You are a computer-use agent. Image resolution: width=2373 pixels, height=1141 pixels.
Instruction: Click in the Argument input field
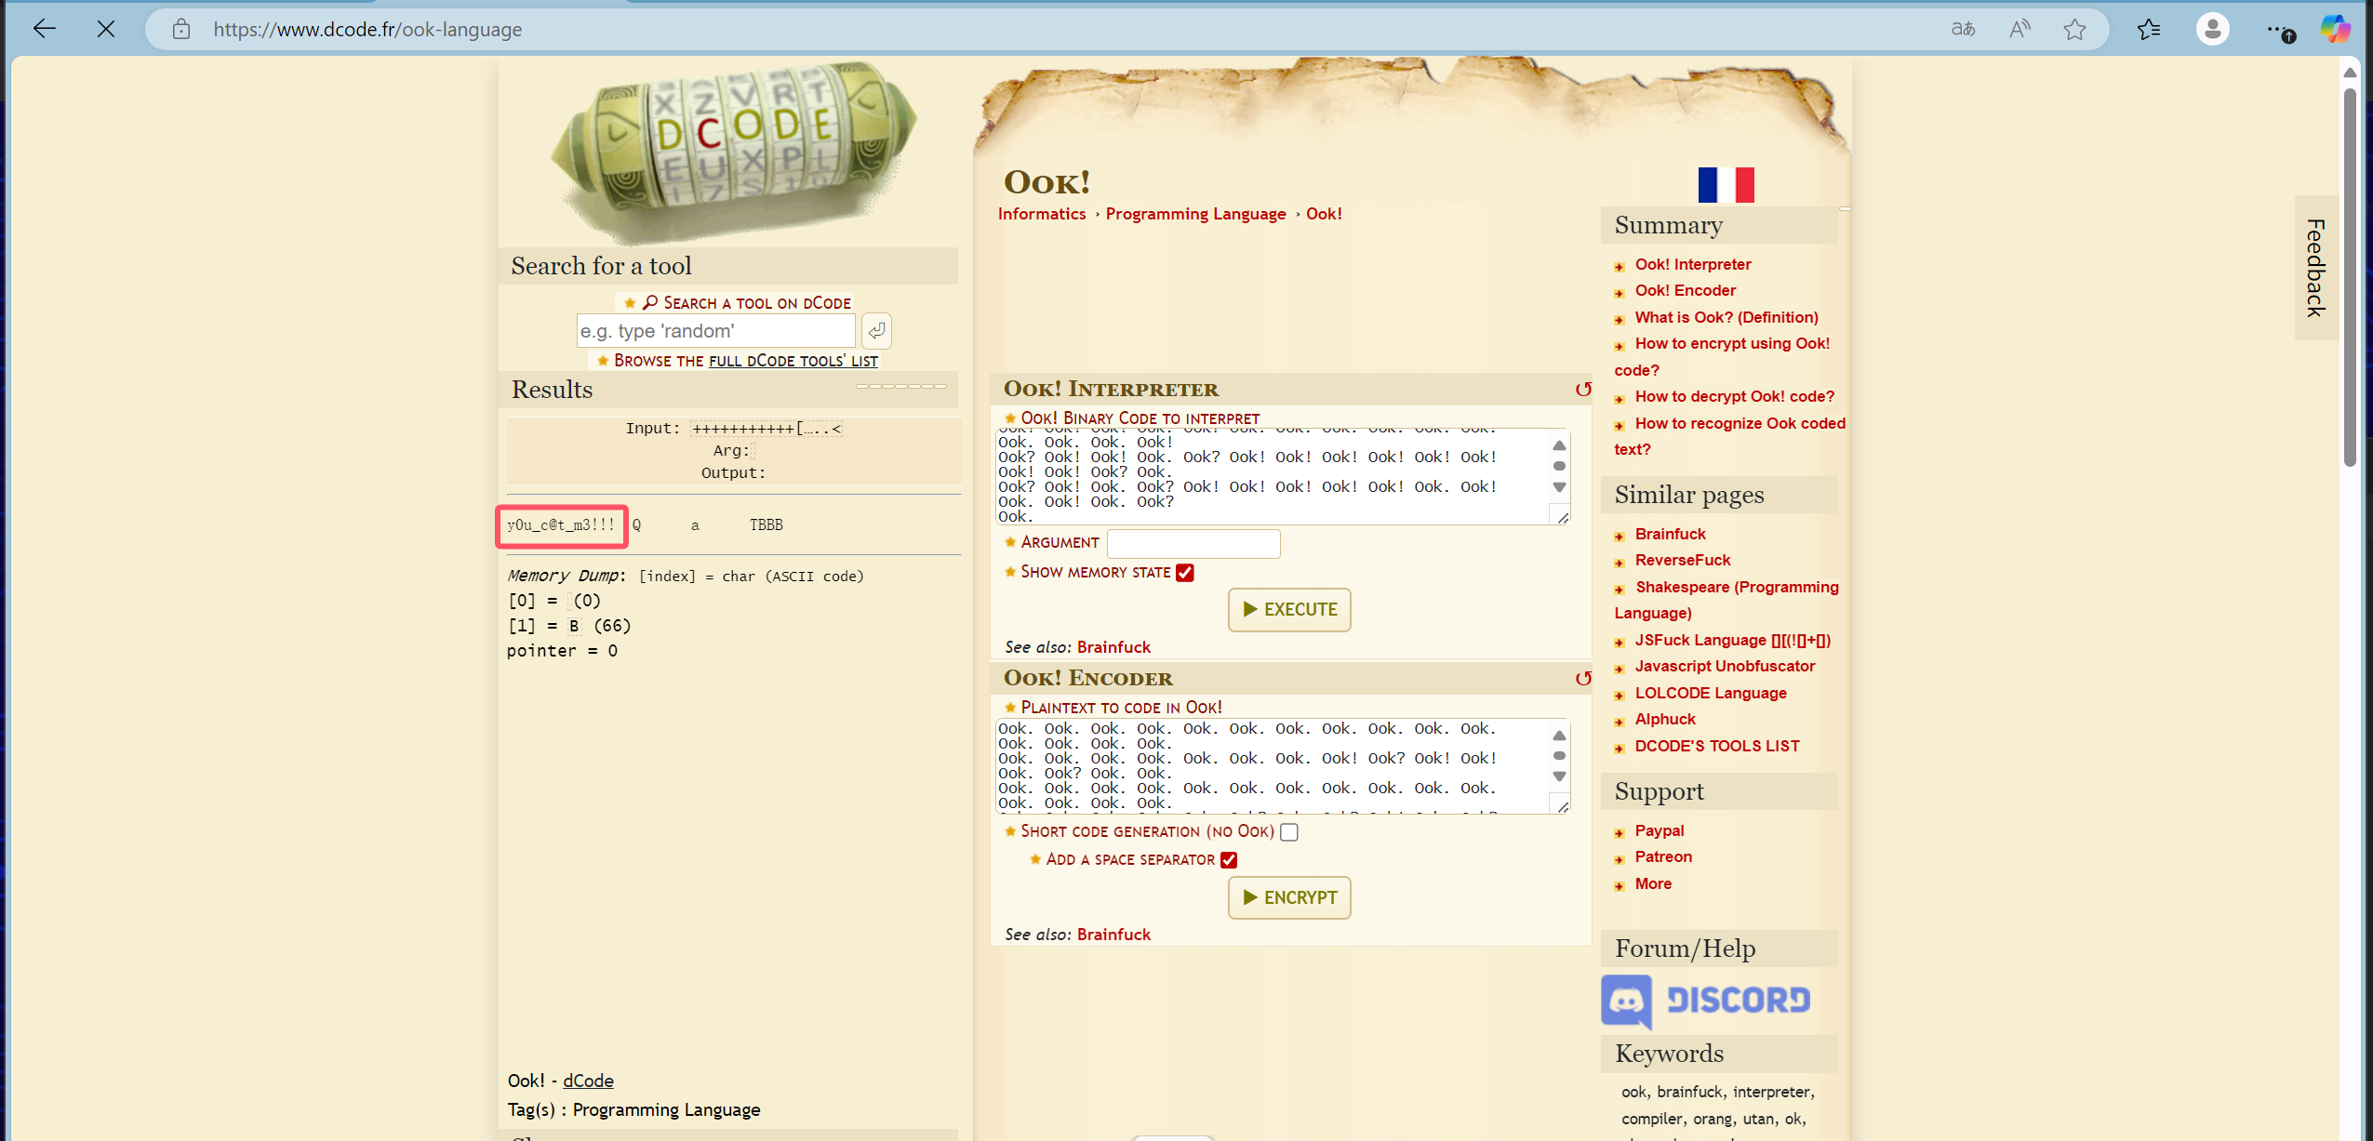click(1193, 543)
